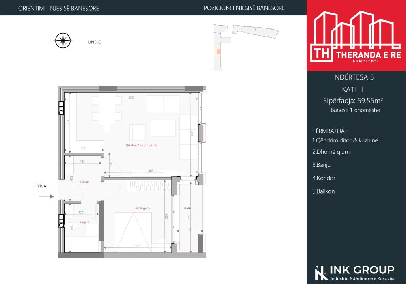406x284 pixels.
Task: Click the entrance arrow next to HYRJA
Action: [x=46, y=197]
